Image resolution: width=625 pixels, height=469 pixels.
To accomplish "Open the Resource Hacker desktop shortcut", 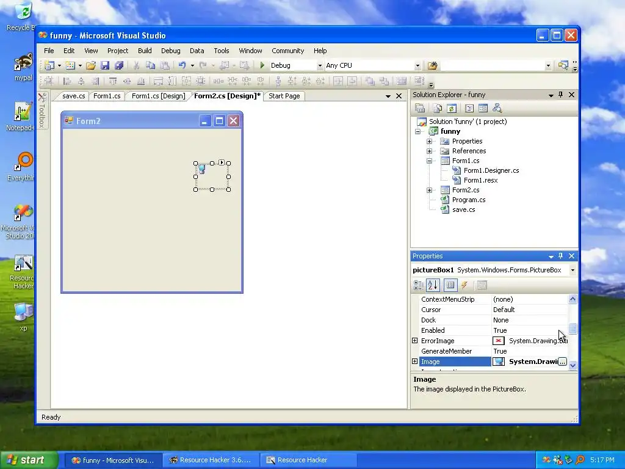I will pyautogui.click(x=23, y=272).
